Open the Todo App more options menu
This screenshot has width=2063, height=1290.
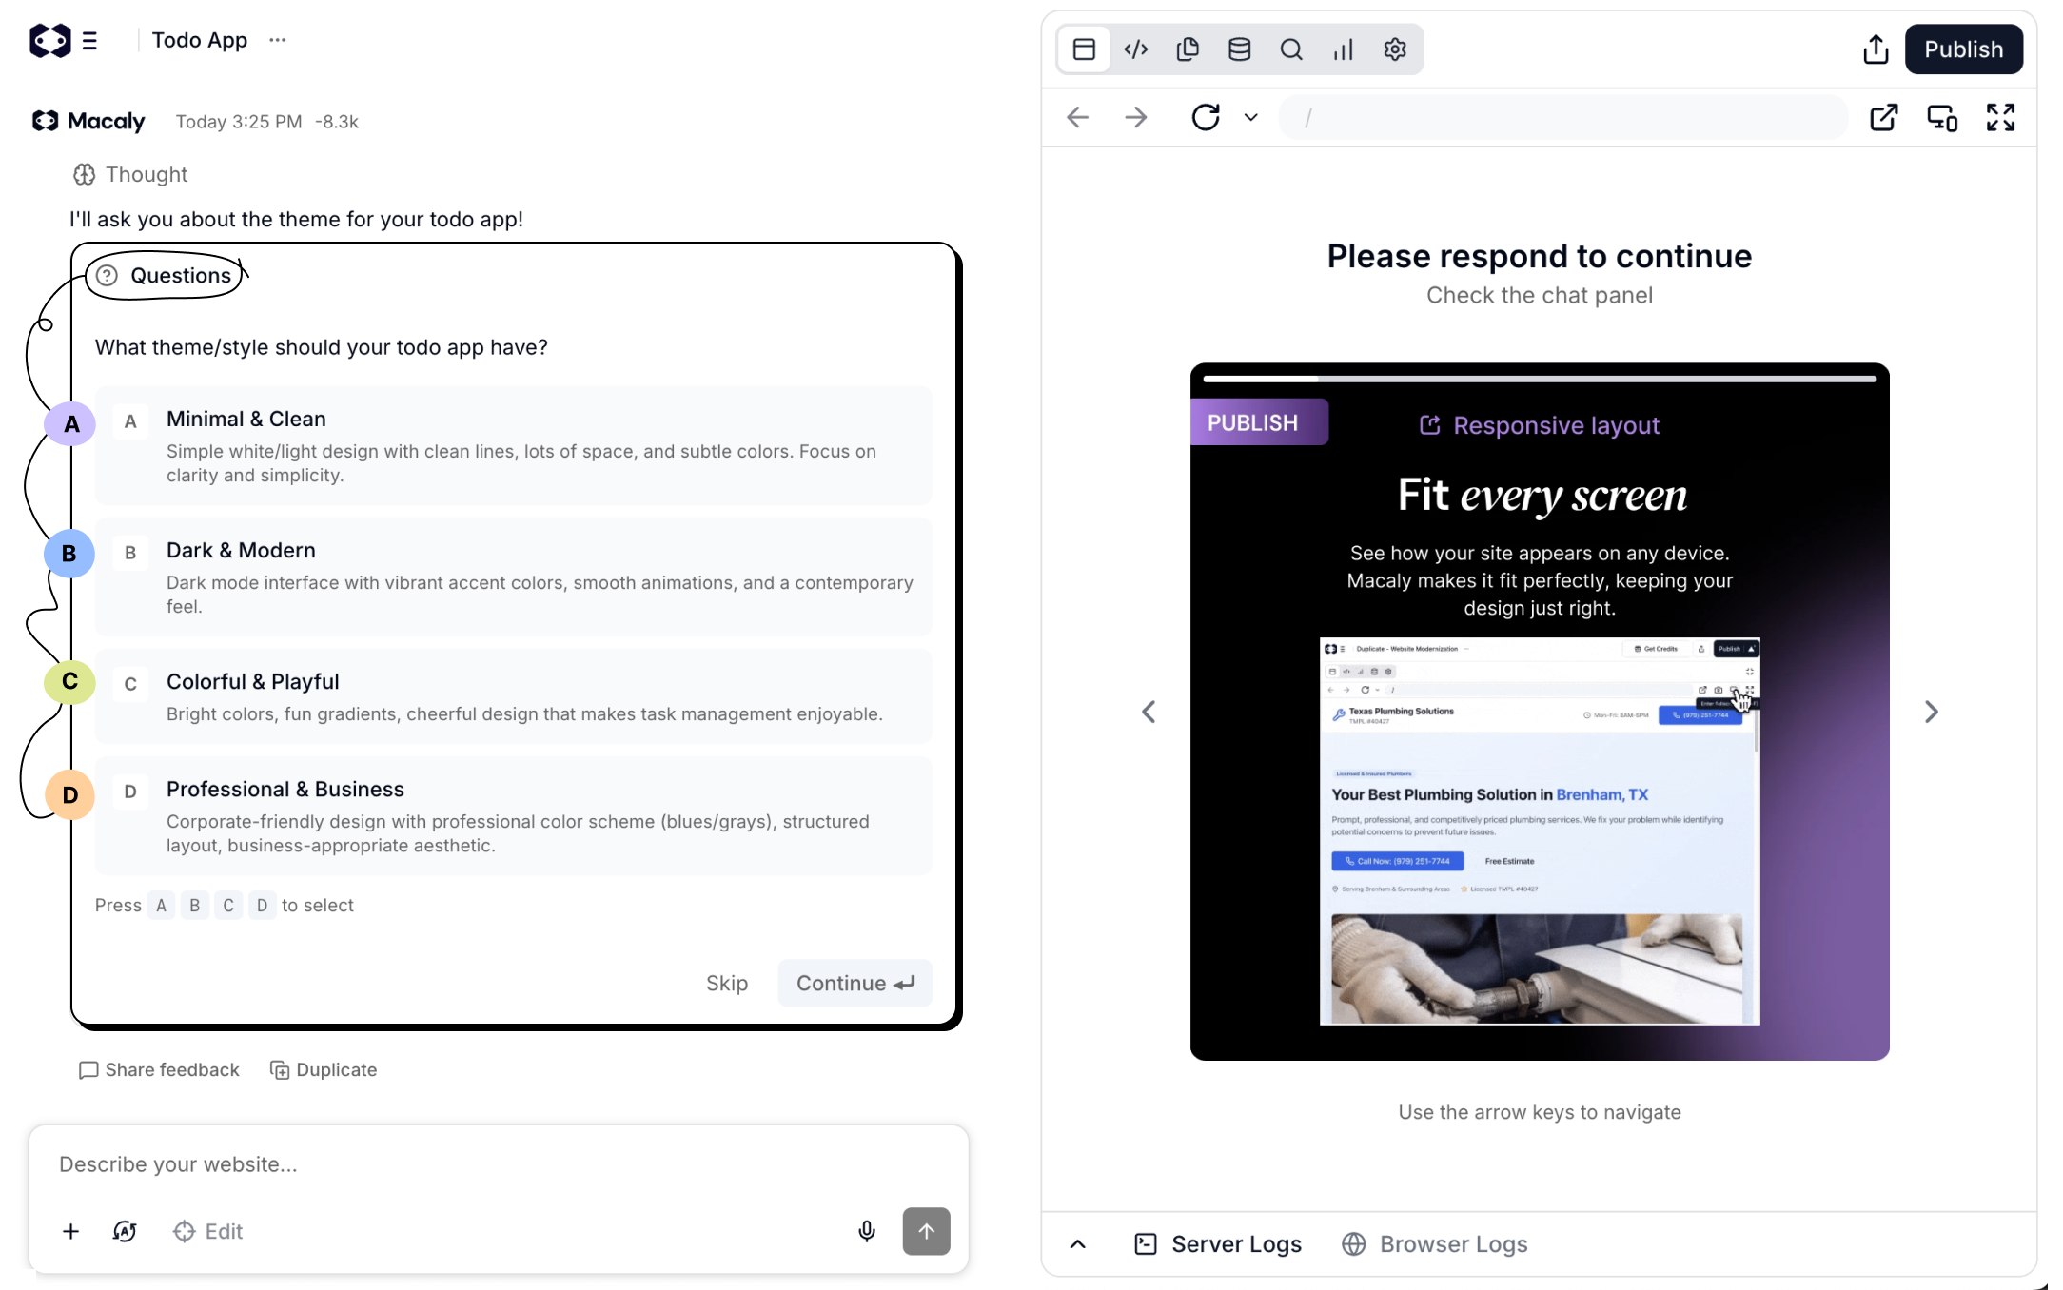click(x=277, y=40)
